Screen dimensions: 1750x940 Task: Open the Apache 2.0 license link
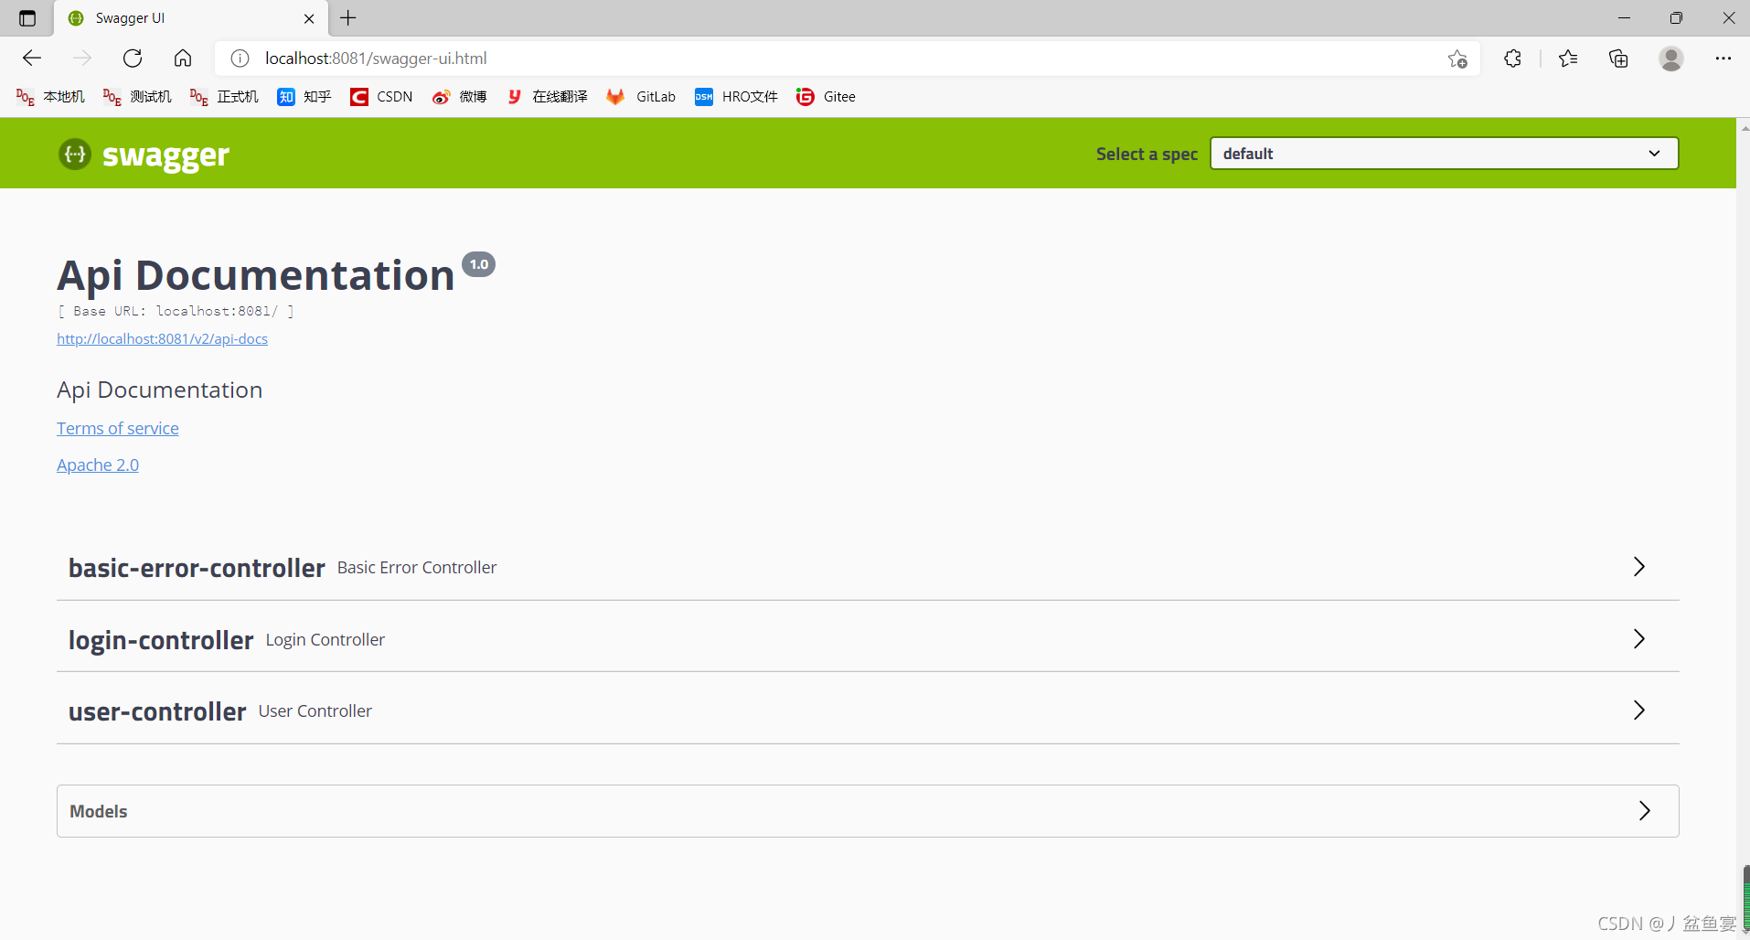click(x=97, y=465)
